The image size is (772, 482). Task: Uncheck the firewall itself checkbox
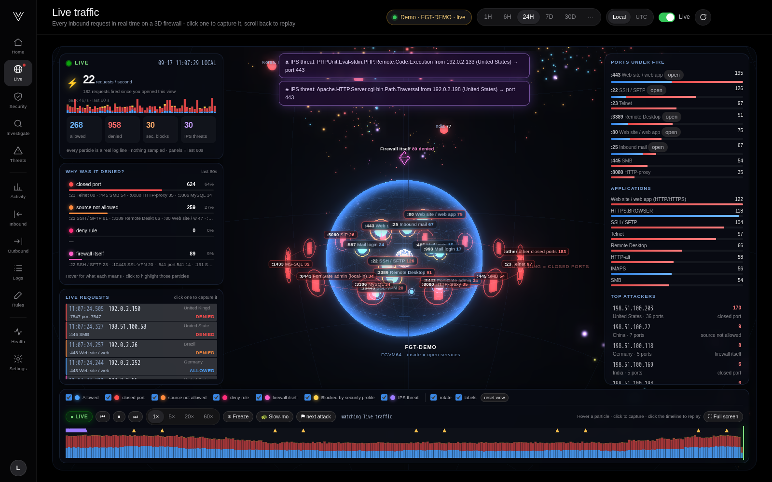coord(259,398)
